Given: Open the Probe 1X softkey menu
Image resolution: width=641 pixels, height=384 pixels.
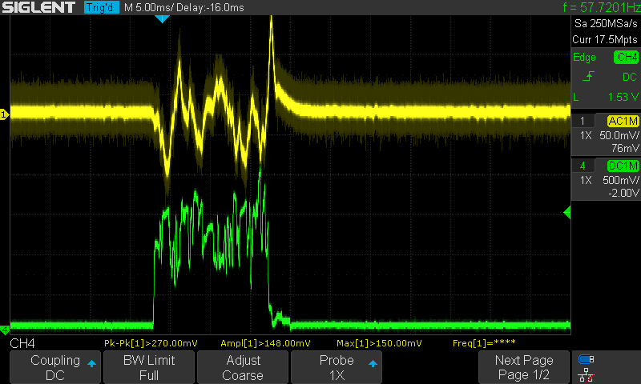Looking at the screenshot, I should tap(337, 367).
